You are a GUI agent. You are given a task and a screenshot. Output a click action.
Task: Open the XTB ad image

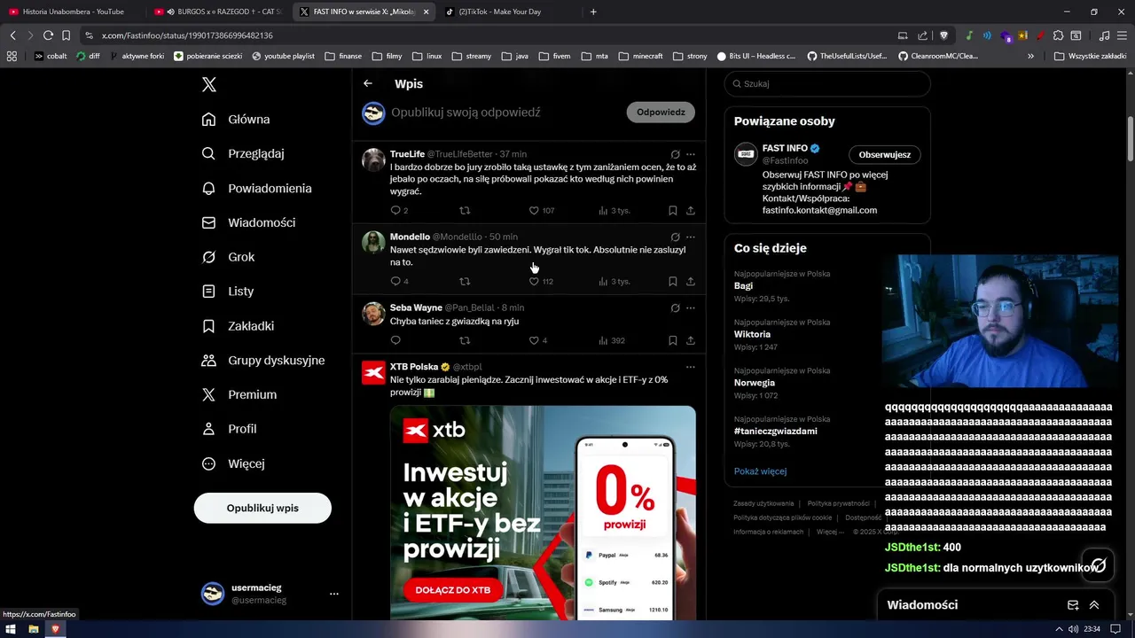tap(543, 512)
